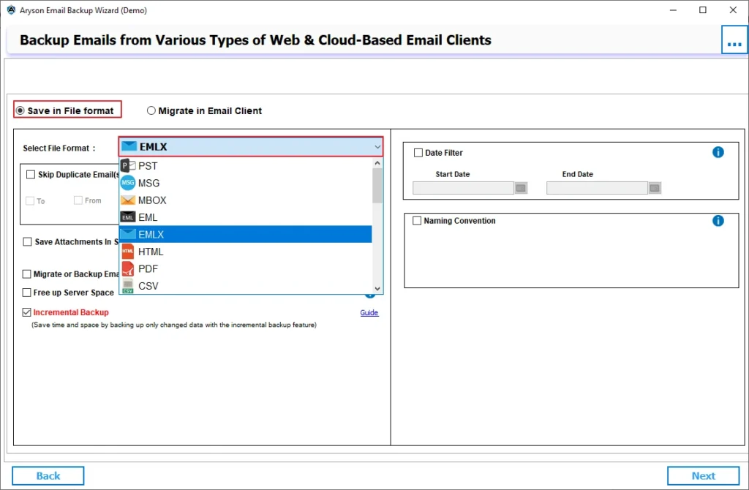Choose MSG from the format list

[246, 183]
